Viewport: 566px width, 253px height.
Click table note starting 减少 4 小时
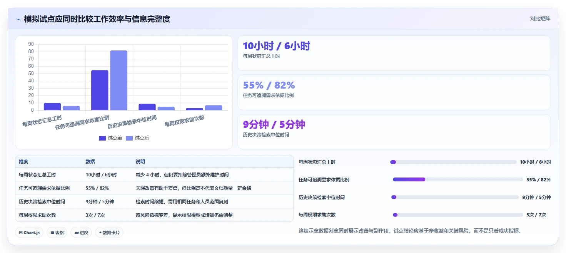[x=182, y=174]
